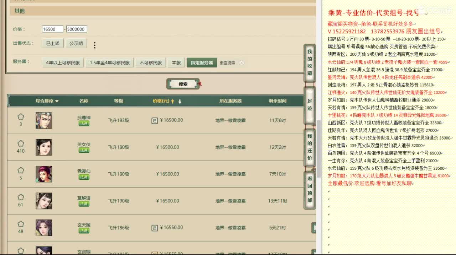Open the 莫解语 character avatar

click(44, 201)
